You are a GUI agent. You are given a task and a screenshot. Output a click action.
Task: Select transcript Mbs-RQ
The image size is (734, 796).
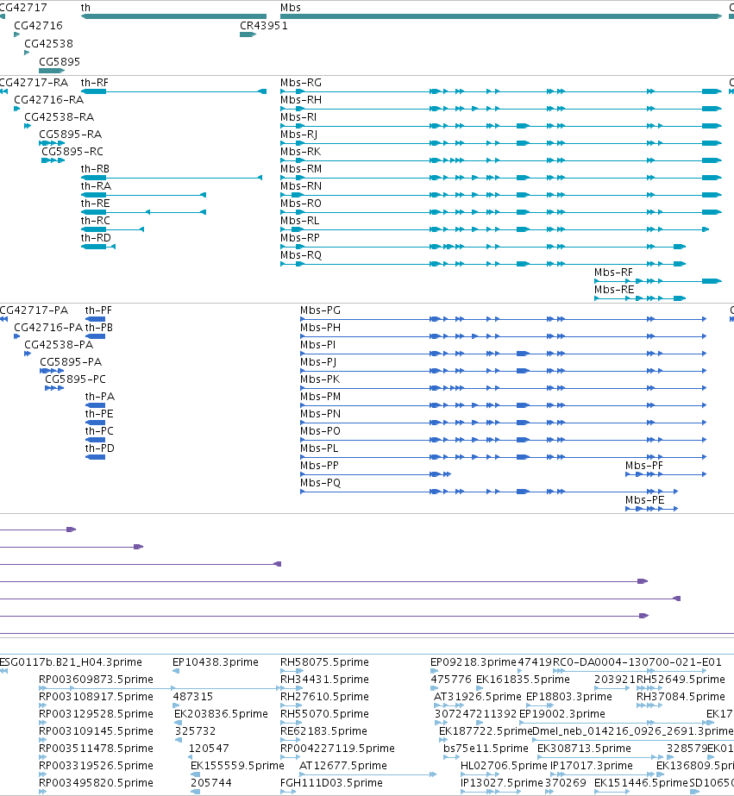point(483,264)
